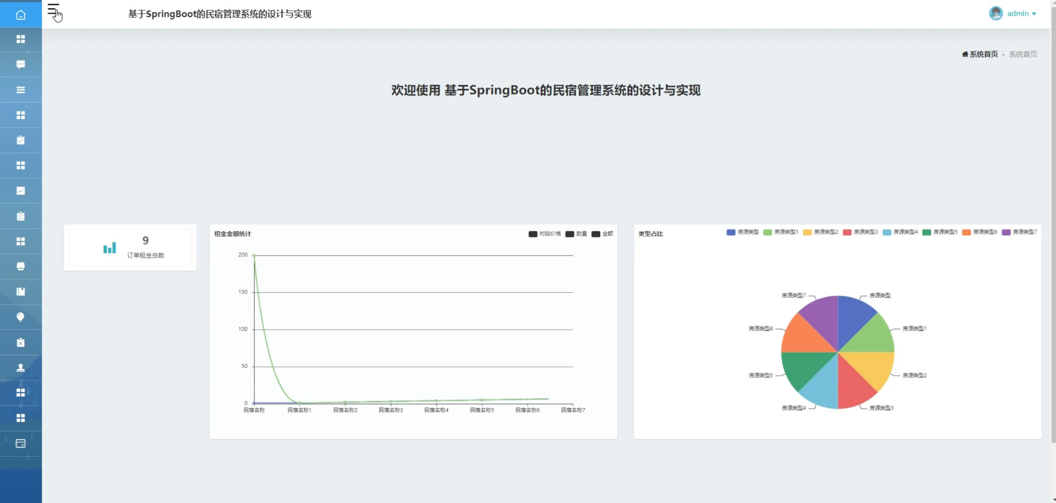Open the chat bubble sidebar item
Image resolution: width=1056 pixels, height=503 pixels.
[21, 64]
